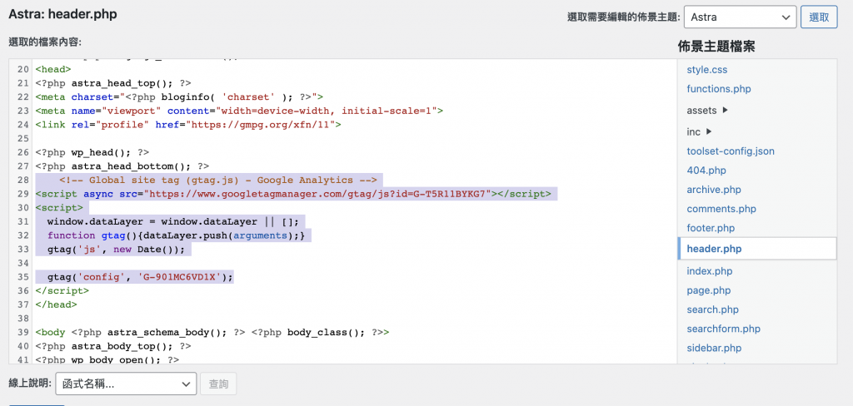Click the 選取 button next to theme dropdown
Image resolution: width=853 pixels, height=406 pixels.
(x=819, y=17)
